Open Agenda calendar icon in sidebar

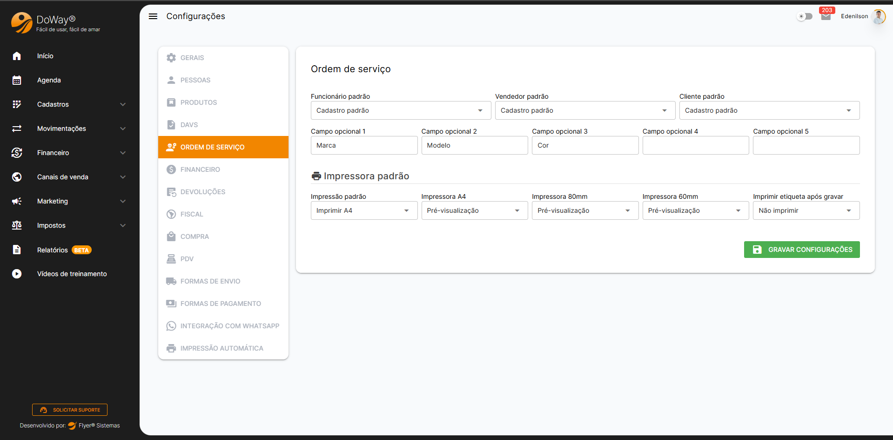17,80
